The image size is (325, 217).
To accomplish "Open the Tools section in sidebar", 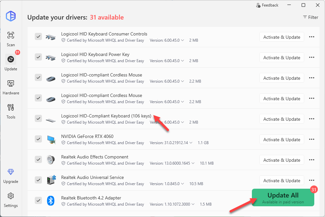I will click(x=11, y=111).
